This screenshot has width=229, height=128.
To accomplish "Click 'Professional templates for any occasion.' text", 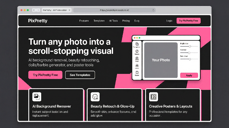I will click(x=168, y=113).
